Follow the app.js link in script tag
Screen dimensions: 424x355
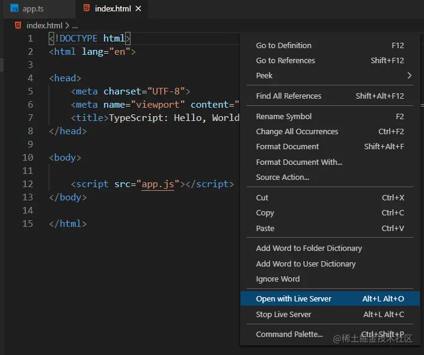(158, 184)
